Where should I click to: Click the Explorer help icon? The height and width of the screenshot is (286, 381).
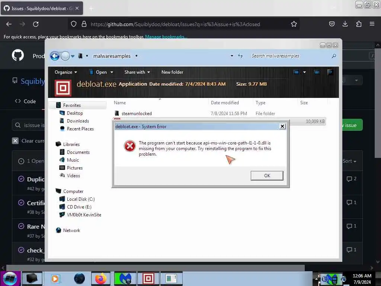330,72
